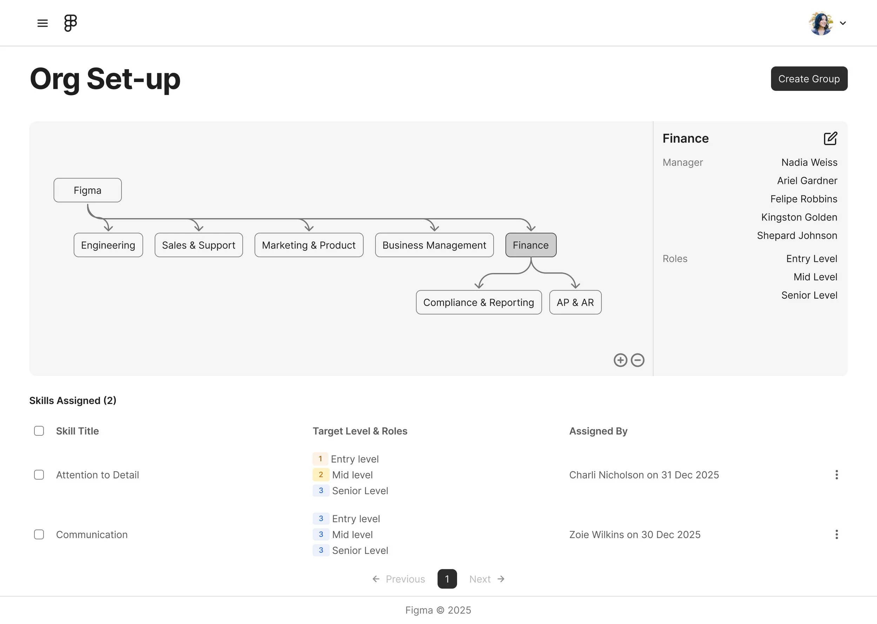The height and width of the screenshot is (624, 877).
Task: Expand the profile dropdown chevron
Action: pyautogui.click(x=843, y=23)
